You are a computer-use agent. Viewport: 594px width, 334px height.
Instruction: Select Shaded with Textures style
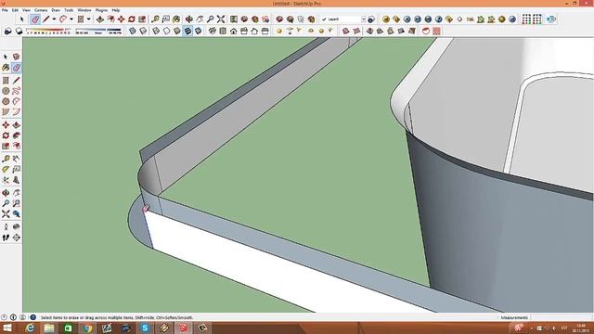point(187,31)
